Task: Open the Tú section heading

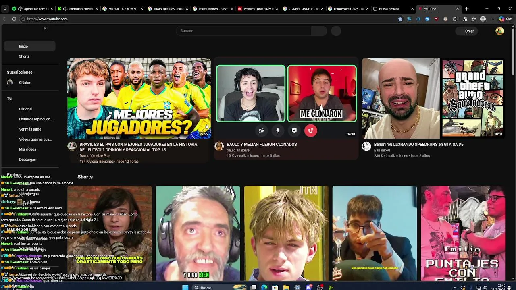Action: 9,99
